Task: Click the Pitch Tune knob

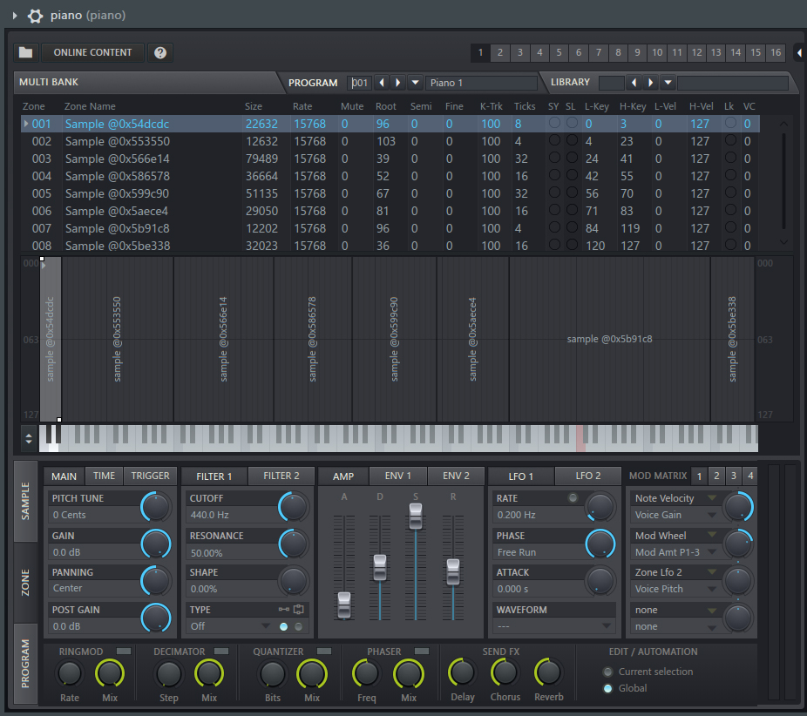Action: click(156, 506)
